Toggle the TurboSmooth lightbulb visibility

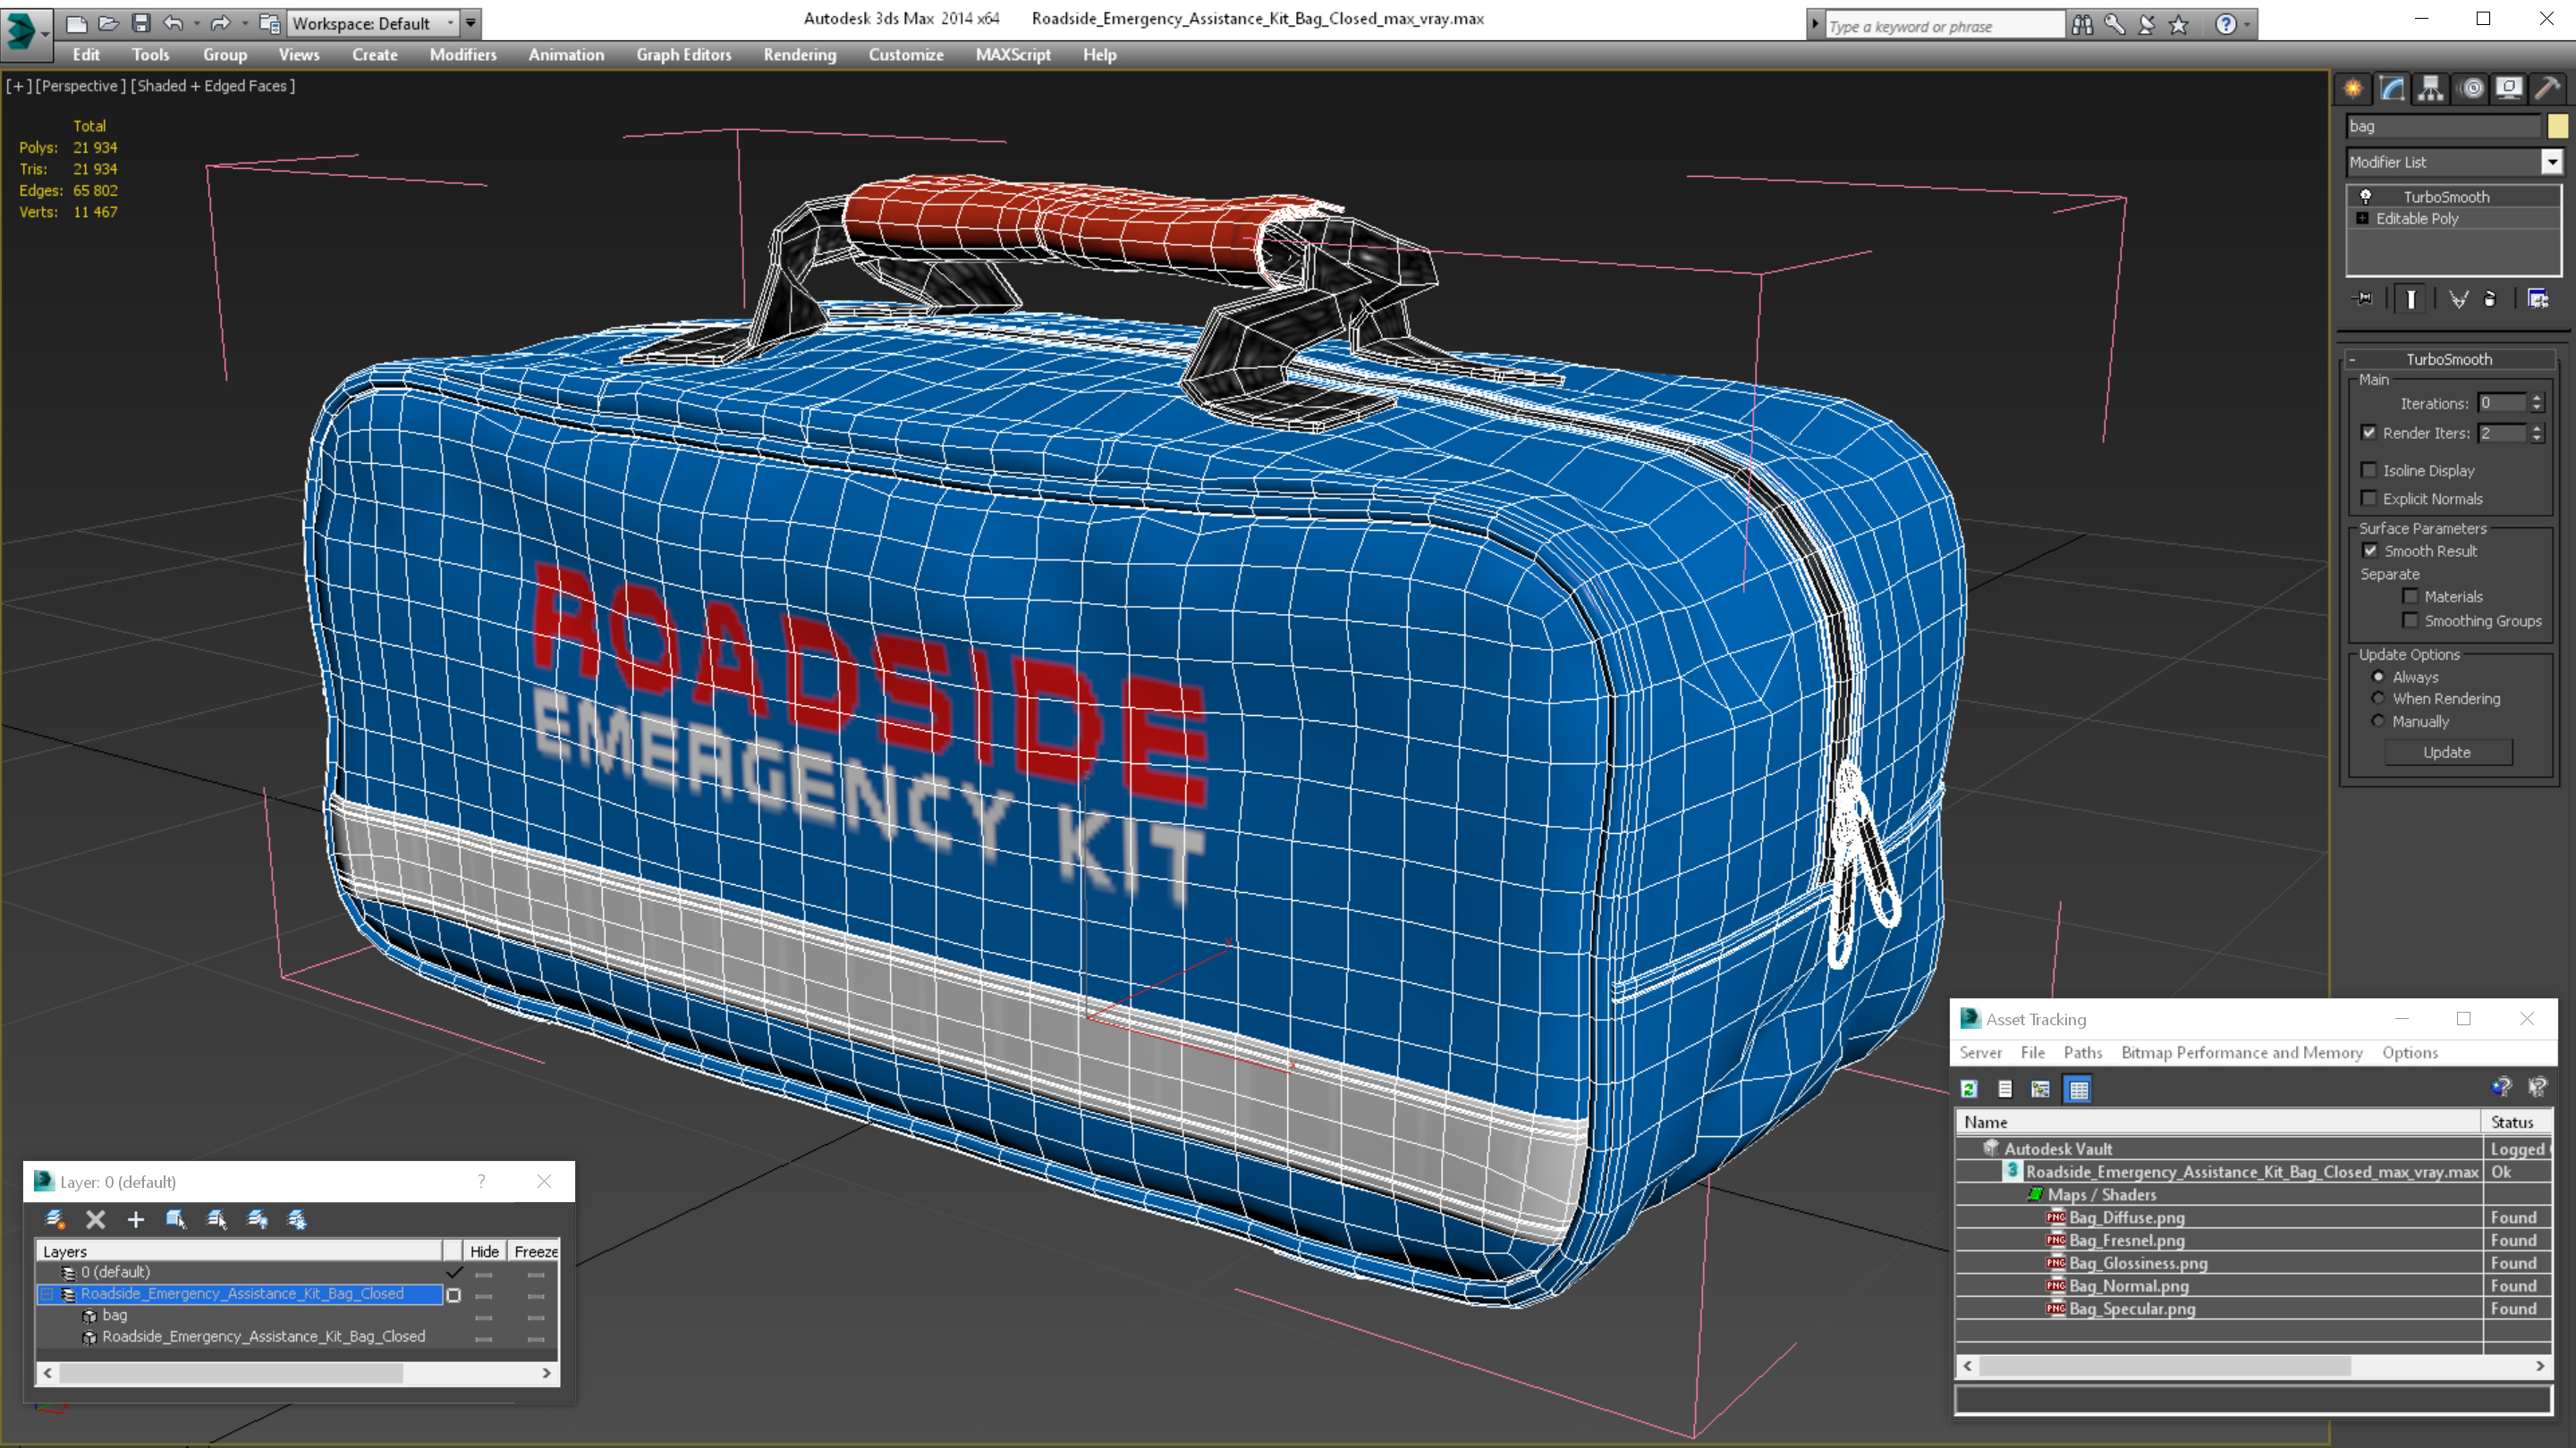pyautogui.click(x=2366, y=196)
